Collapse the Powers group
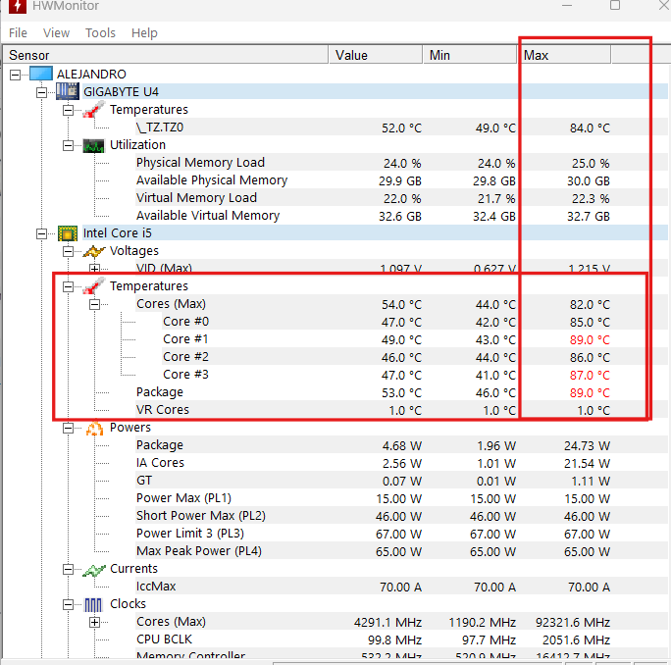Screen dimensions: 671x665 [x=68, y=428]
